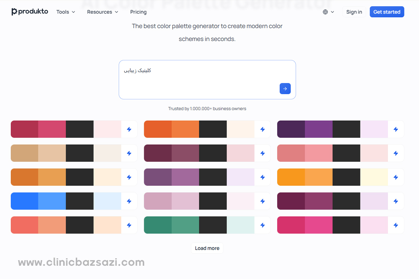Open language selector chevron dropdown
The height and width of the screenshot is (279, 419).
(x=332, y=12)
